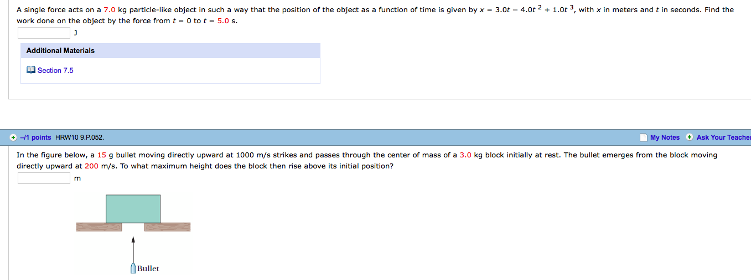Viewport: 751px width, 280px height.
Task: Click the green plus icon before Ask Your Teacher
Action: tap(690, 138)
